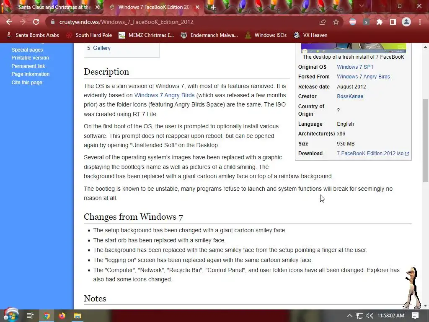
Task: Open Printable version sidebar link
Action: point(30,58)
